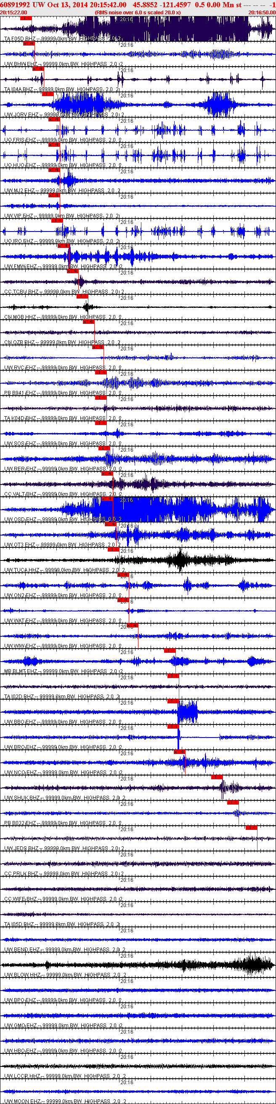Click the red pick flag on UW OSD trace
This screenshot has width=276, height=1104.
(x=106, y=499)
